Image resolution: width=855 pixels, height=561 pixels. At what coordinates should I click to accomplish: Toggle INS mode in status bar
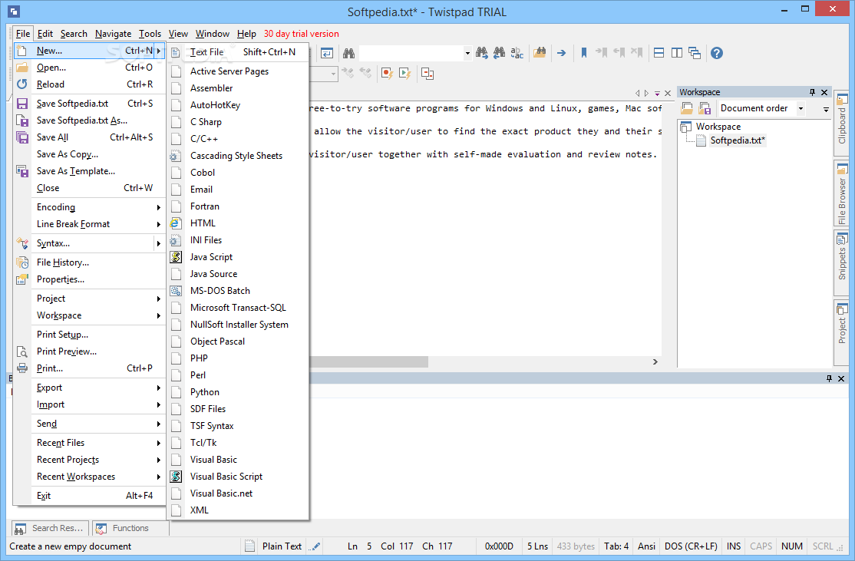click(734, 546)
